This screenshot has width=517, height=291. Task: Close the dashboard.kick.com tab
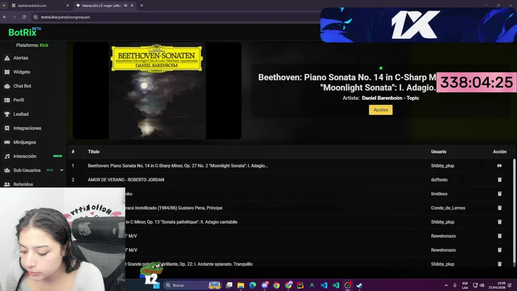[x=67, y=6]
